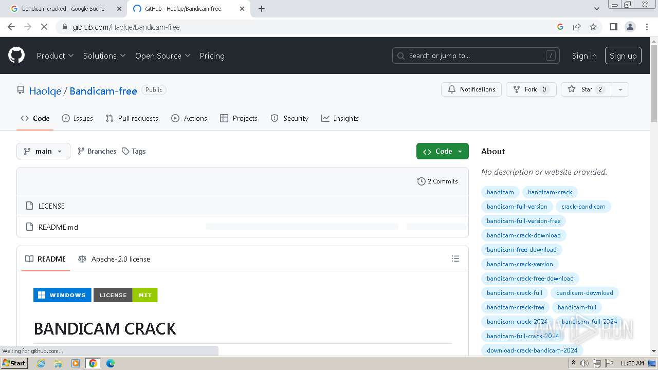Open the README.md file
This screenshot has width=658, height=370.
(58, 227)
